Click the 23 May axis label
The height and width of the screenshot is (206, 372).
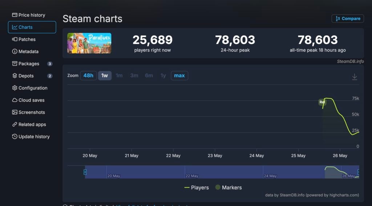215,156
